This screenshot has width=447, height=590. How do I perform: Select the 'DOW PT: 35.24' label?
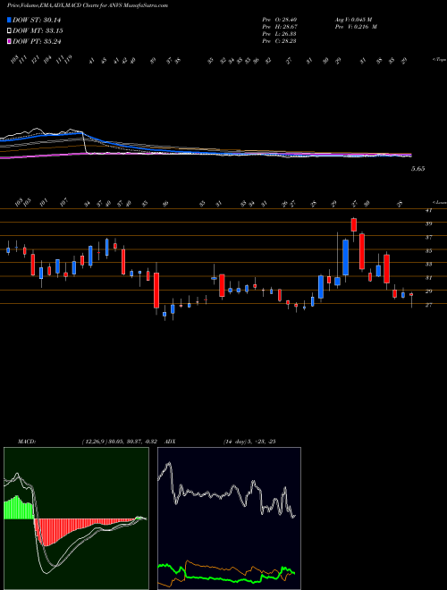37,41
